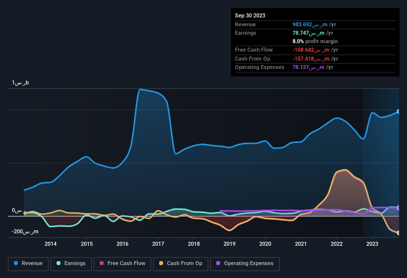The image size is (407, 278).
Task: Click the 2019 x-axis label
Action: point(230,244)
